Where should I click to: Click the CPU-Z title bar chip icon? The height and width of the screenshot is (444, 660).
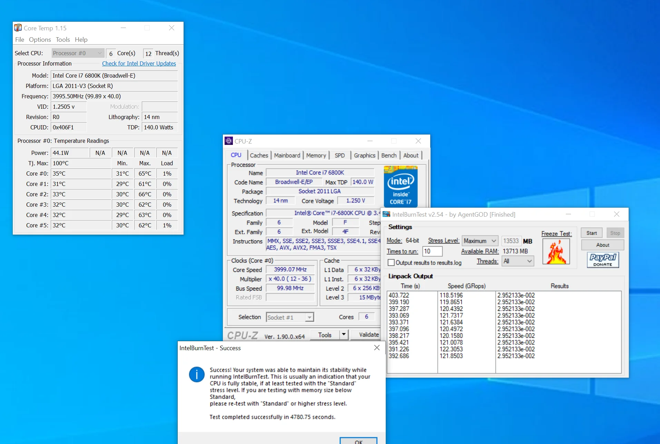[x=229, y=141]
